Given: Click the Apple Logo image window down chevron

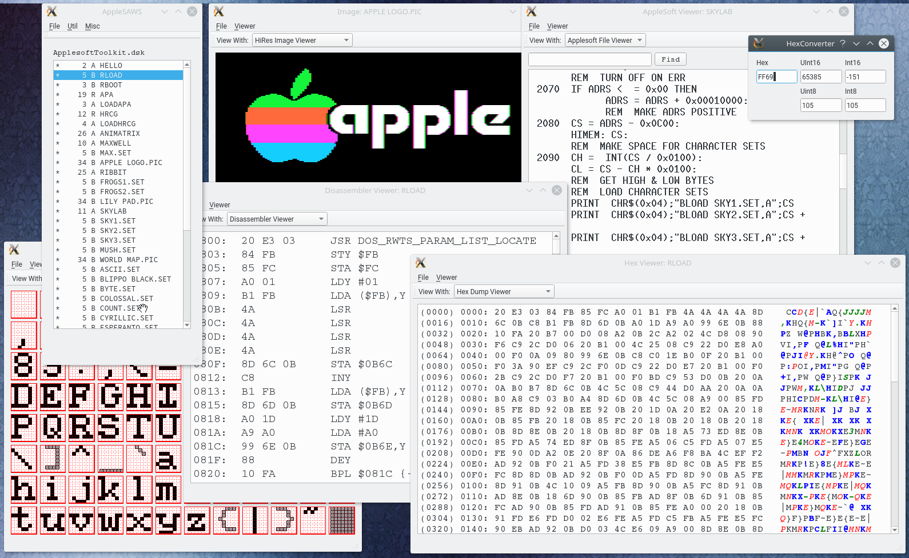Looking at the screenshot, I should [x=512, y=11].
